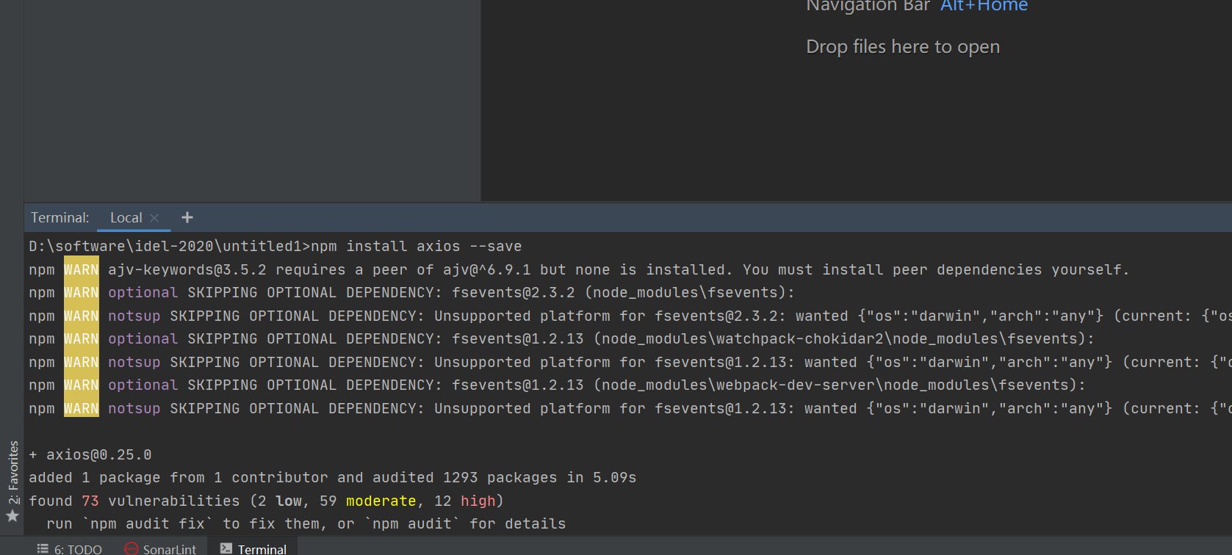Click the red SonarLint icon
This screenshot has width=1232, height=555.
[132, 548]
